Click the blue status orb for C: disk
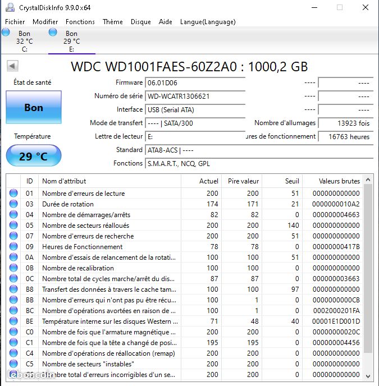The image size is (379, 386). (x=6, y=32)
